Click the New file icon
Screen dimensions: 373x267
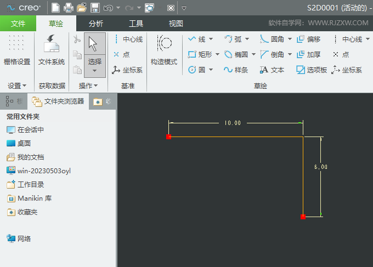tap(55, 8)
